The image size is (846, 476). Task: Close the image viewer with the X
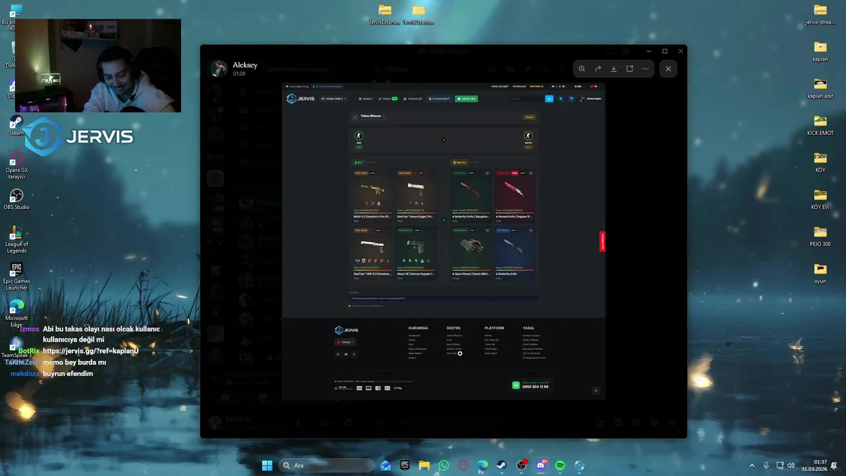coord(668,69)
